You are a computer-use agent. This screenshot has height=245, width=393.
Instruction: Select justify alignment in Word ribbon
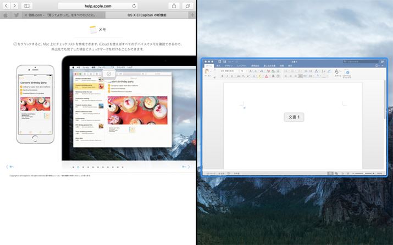coord(300,76)
